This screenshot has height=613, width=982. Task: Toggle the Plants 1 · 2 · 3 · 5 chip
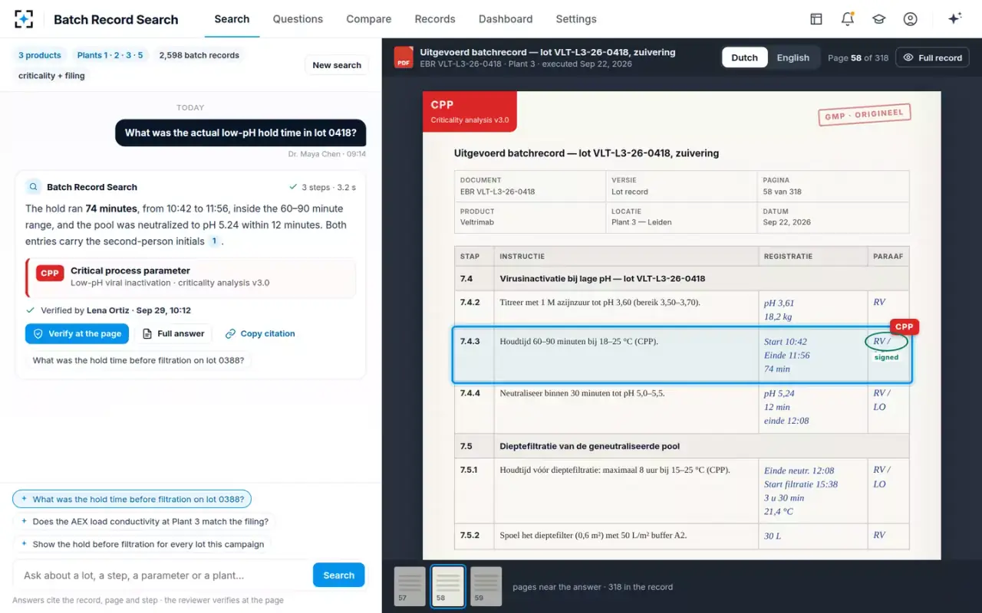(x=110, y=55)
